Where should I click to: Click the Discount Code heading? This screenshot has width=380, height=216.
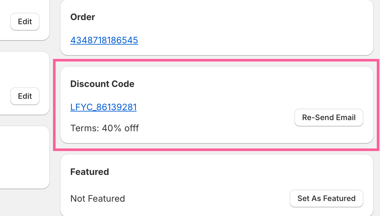(x=102, y=84)
